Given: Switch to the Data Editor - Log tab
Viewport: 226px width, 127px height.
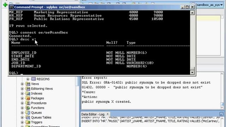Looking at the screenshot, I should click(93, 114).
